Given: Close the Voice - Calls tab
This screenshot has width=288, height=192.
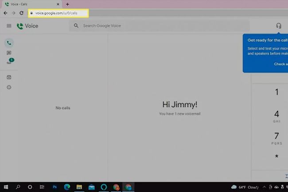Looking at the screenshot, I should tap(58, 4).
